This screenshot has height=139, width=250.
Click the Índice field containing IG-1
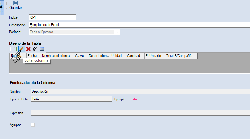[x=52, y=17]
